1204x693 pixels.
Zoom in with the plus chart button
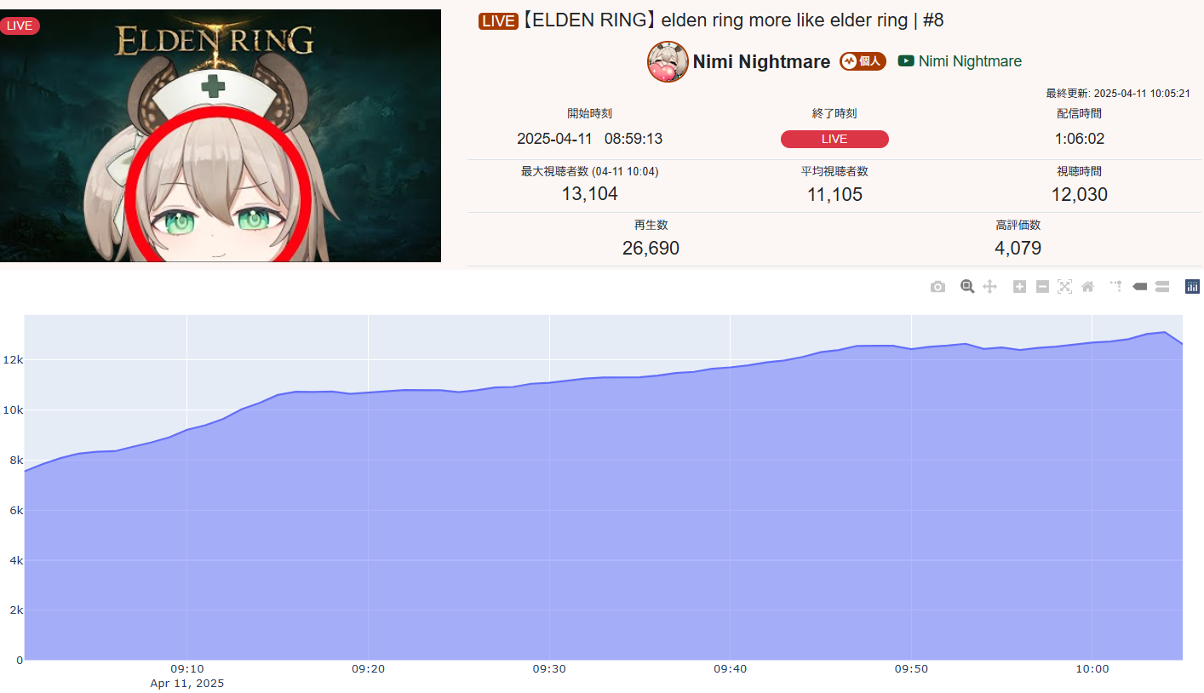point(1019,287)
